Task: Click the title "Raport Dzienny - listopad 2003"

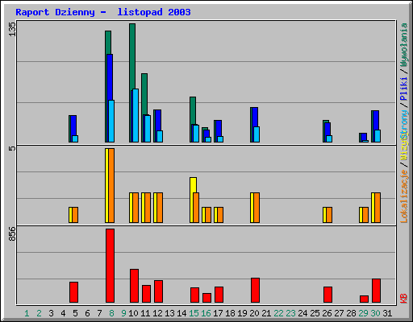Action: [103, 12]
